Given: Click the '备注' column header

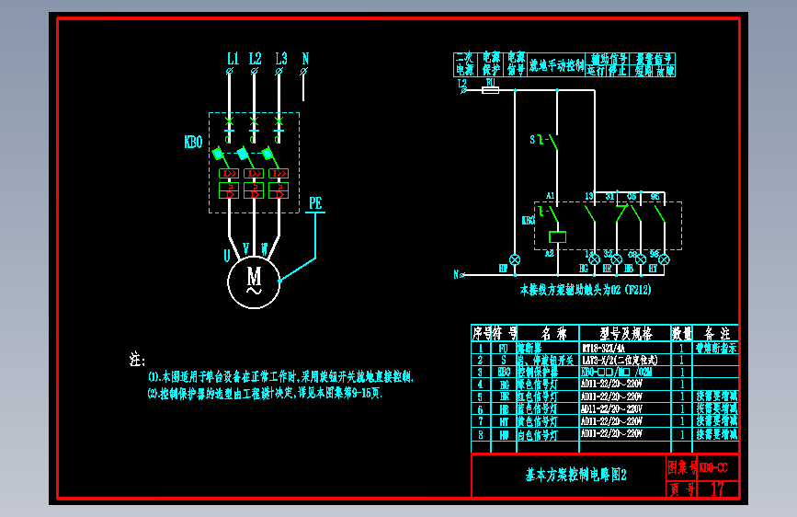Looking at the screenshot, I should 717,333.
